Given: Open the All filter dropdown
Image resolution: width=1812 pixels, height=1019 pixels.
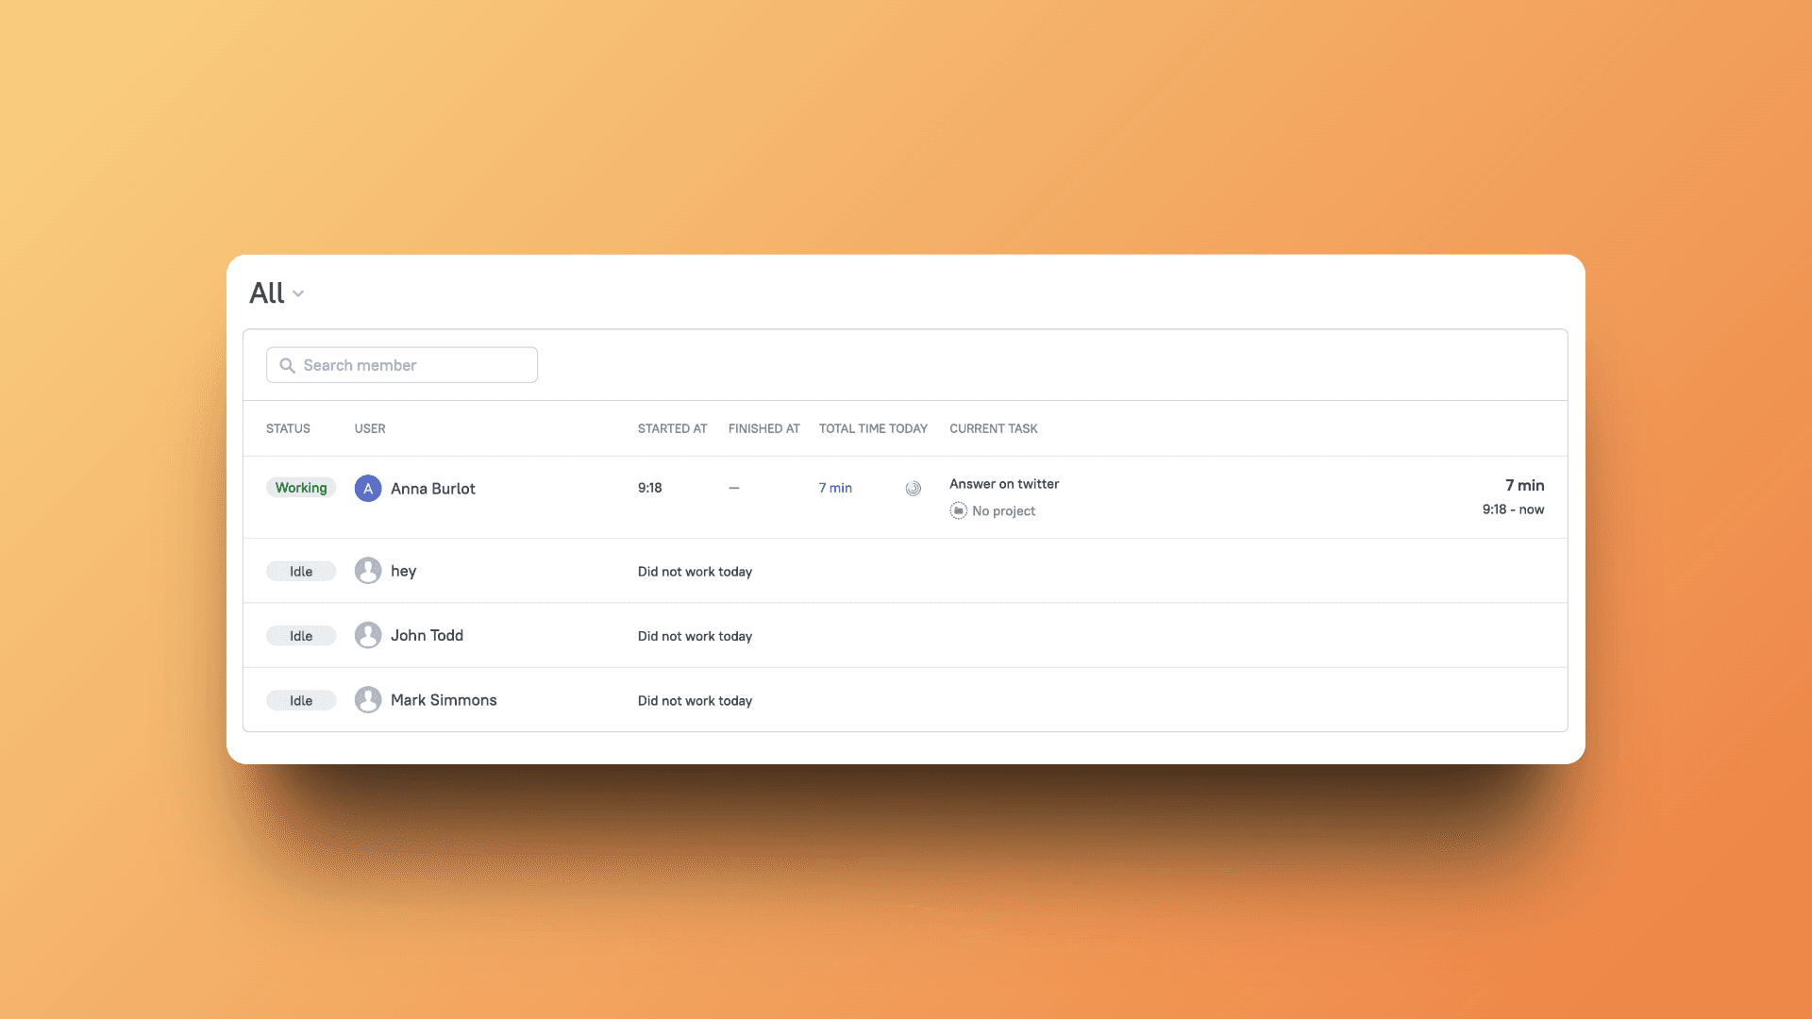Looking at the screenshot, I should [x=276, y=293].
